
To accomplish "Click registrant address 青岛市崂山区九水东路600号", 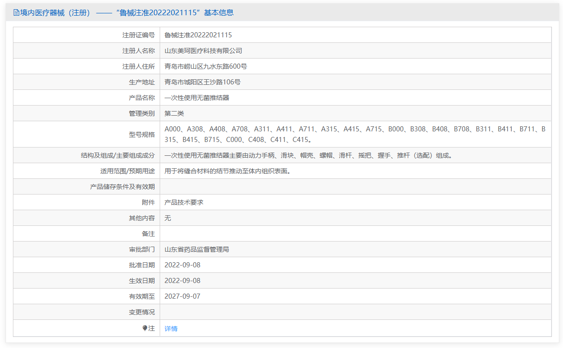I will tap(205, 66).
